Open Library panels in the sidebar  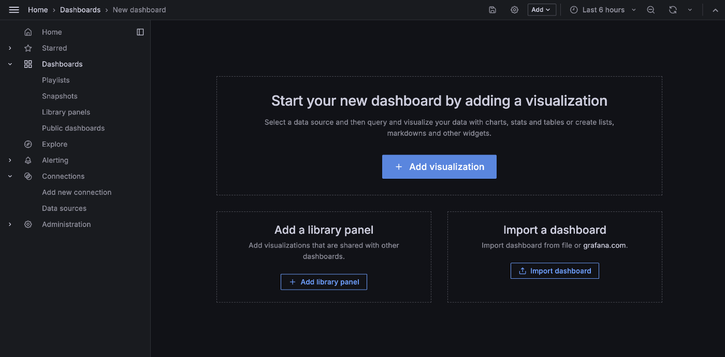pyautogui.click(x=66, y=112)
